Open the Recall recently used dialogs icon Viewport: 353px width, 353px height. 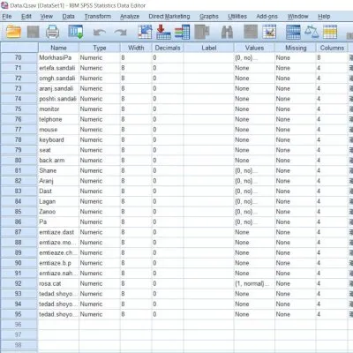pyautogui.click(x=76, y=32)
